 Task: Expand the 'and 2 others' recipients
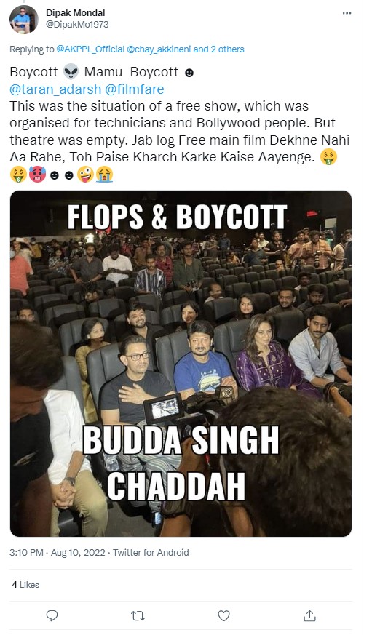pyautogui.click(x=219, y=49)
